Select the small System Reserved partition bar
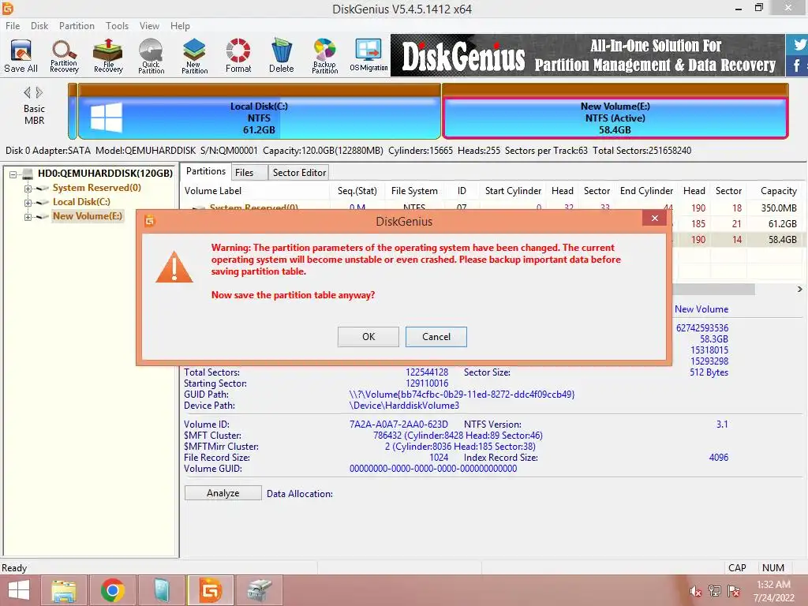This screenshot has width=808, height=606. 73,111
